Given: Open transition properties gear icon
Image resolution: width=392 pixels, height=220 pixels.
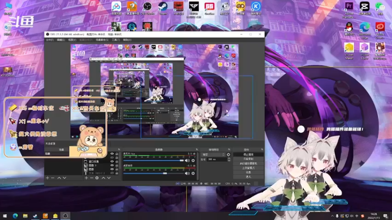Looking at the screenshot, I should pyautogui.click(x=228, y=154).
